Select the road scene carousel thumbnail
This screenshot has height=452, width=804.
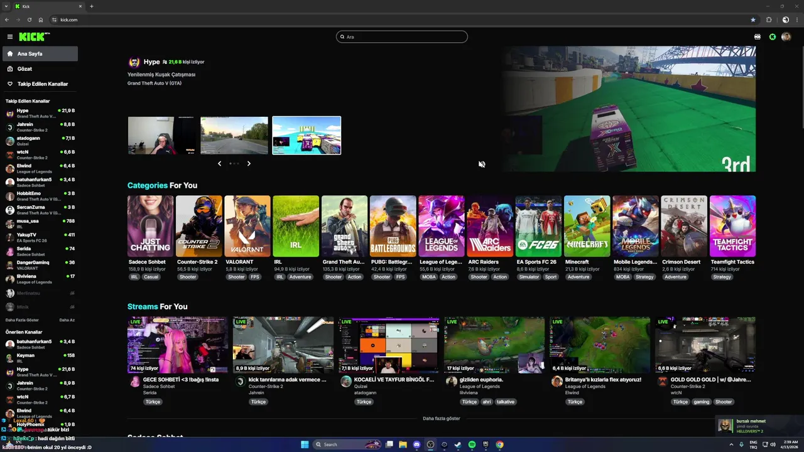coord(234,135)
